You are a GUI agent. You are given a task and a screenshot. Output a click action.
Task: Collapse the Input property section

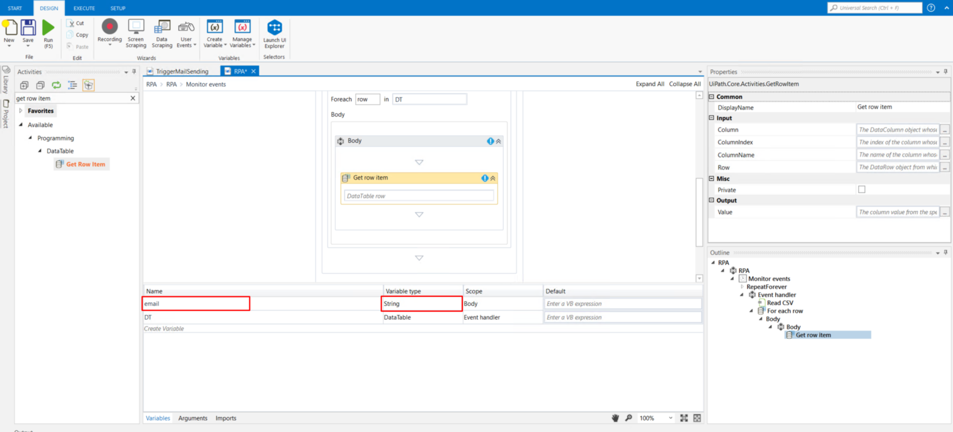pos(712,118)
